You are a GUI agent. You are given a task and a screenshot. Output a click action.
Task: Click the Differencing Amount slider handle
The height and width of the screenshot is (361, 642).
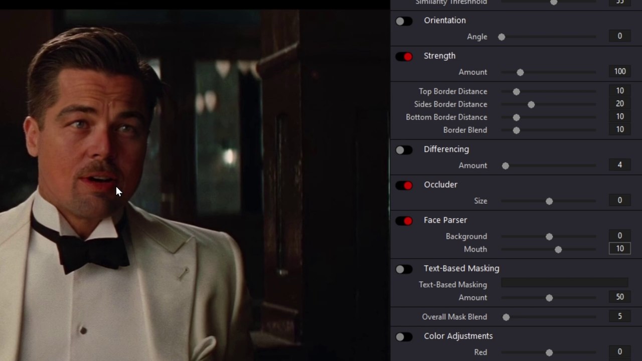pos(506,166)
